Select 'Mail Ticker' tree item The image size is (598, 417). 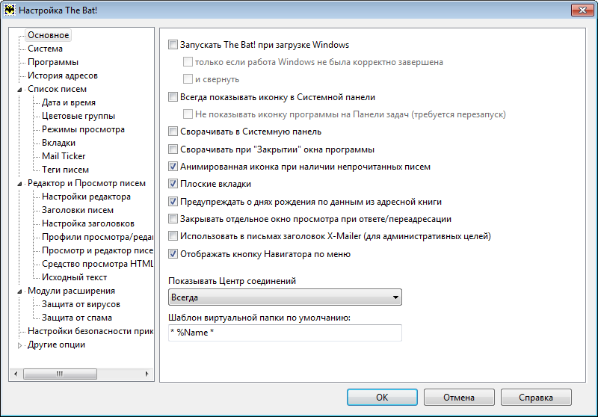pos(64,156)
